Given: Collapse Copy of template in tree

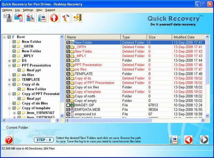Looking at the screenshot, I should coord(9,108).
